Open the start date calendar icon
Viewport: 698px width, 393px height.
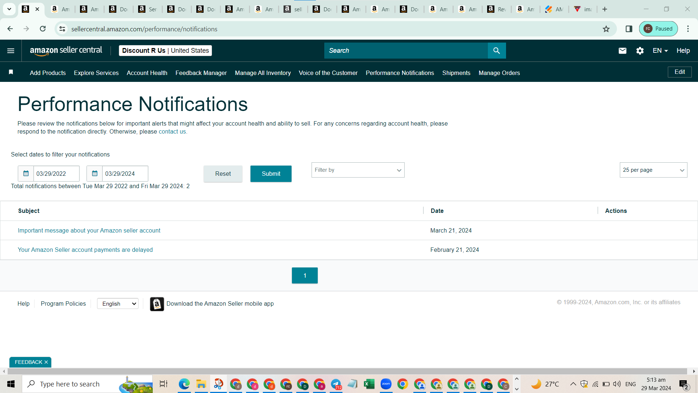[x=26, y=174]
